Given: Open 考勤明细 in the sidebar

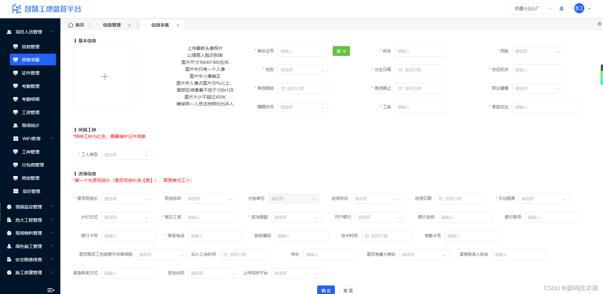Looking at the screenshot, I should click(x=33, y=99).
